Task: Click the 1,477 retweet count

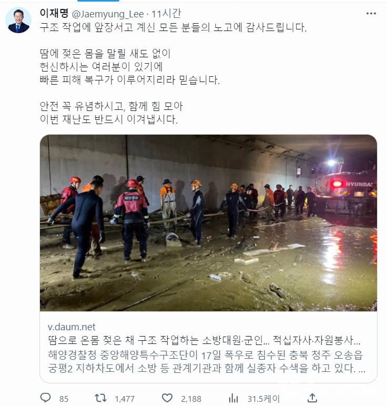Action: pyautogui.click(x=125, y=399)
